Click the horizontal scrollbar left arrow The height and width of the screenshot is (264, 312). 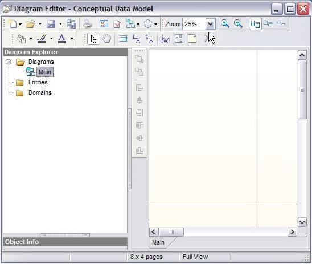154,232
